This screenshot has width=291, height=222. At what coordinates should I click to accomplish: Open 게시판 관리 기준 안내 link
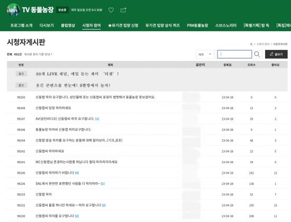(x=38, y=54)
